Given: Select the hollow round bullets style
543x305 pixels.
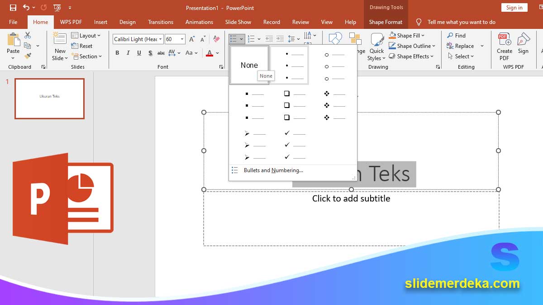Looking at the screenshot, I should (x=334, y=66).
